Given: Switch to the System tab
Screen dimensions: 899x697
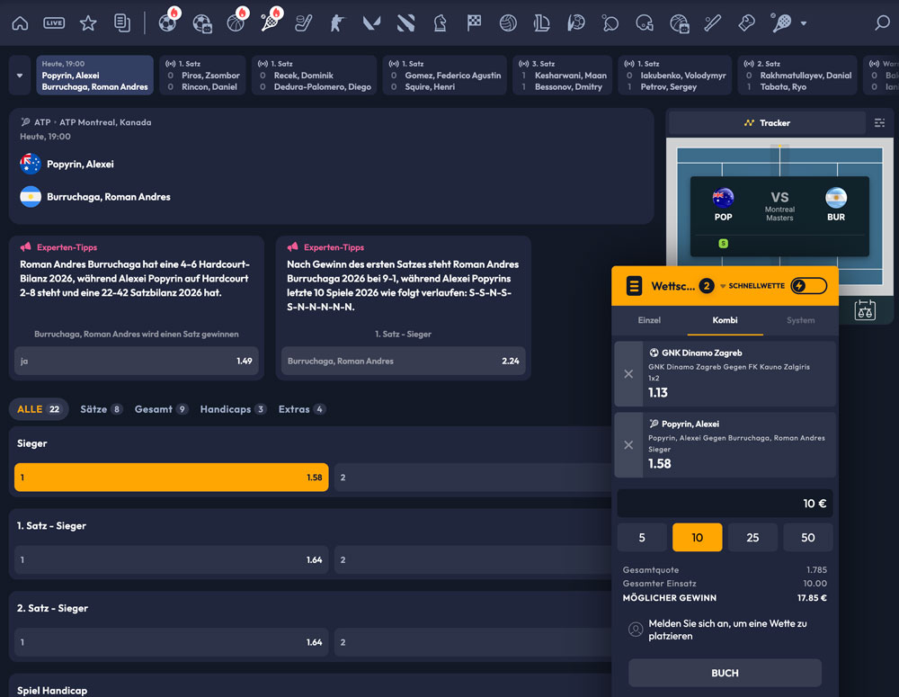Looking at the screenshot, I should pos(800,320).
